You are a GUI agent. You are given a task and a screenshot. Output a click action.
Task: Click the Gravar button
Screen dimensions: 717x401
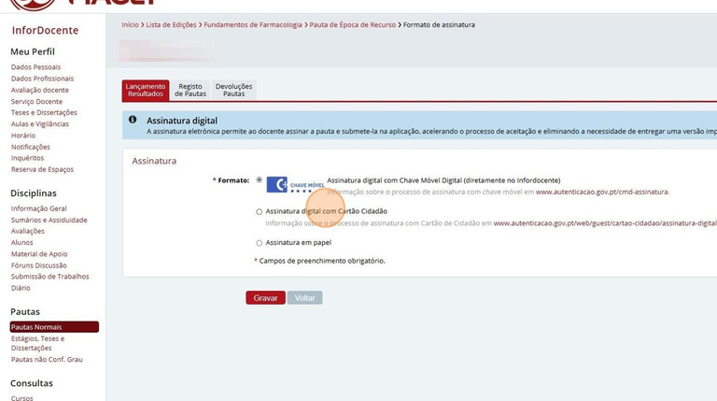coord(266,297)
